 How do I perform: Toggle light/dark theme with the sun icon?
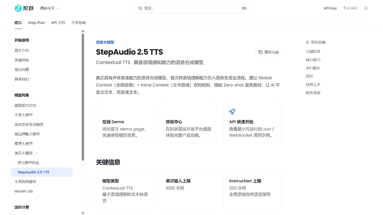tap(366, 8)
